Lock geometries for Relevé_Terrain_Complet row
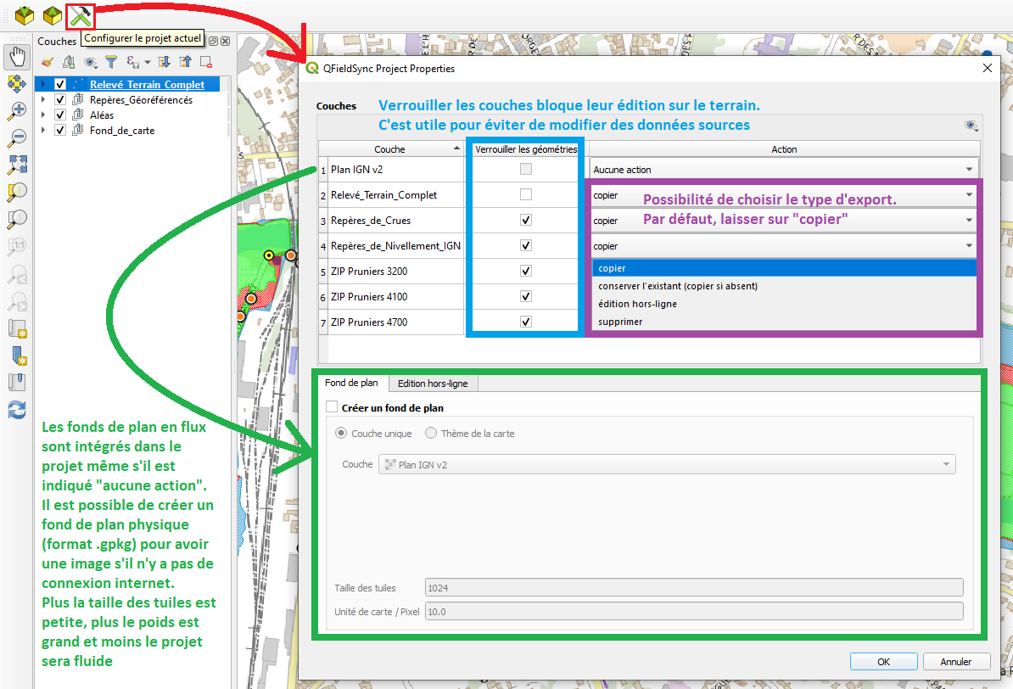Image resolution: width=1013 pixels, height=689 pixels. 526,194
